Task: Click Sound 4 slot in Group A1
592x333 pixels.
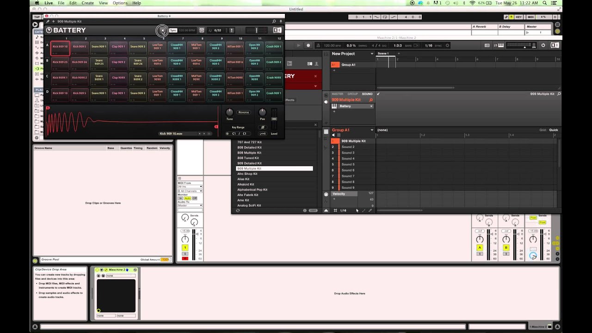Action: 353,159
